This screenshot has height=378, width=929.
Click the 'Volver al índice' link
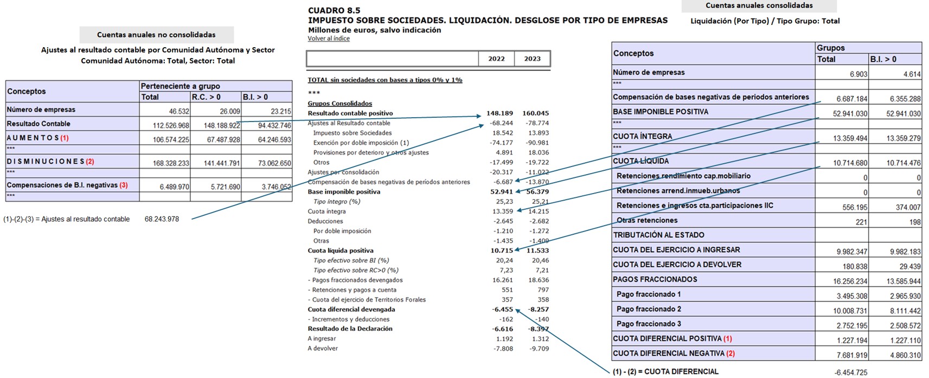[329, 39]
